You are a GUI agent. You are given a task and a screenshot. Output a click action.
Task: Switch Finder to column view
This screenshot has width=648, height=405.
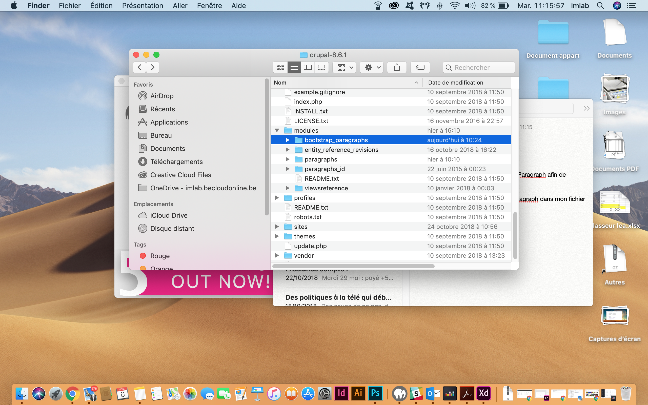[308, 67]
